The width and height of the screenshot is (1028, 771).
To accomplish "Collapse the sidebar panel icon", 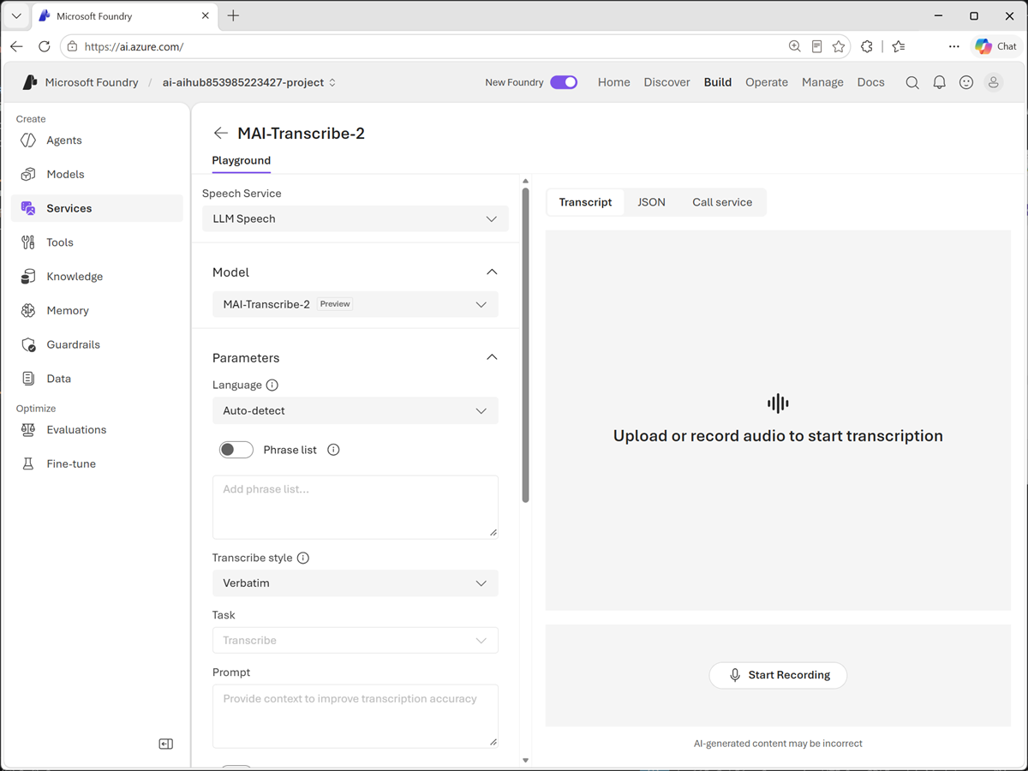I will coord(166,744).
